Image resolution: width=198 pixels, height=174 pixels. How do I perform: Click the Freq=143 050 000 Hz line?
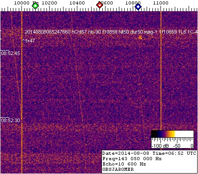pos(132,159)
